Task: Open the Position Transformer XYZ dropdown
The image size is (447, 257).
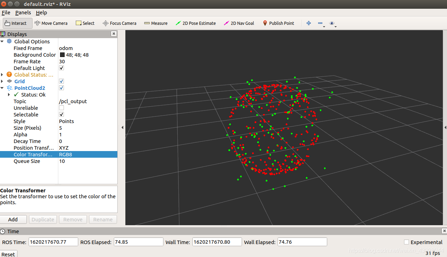Action: (88, 148)
